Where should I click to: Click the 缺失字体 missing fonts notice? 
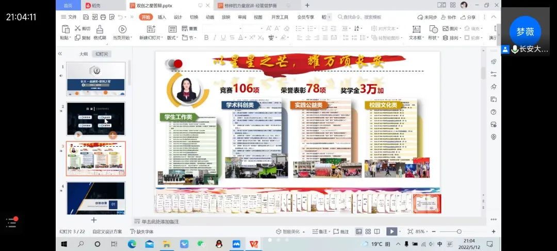coord(142,232)
